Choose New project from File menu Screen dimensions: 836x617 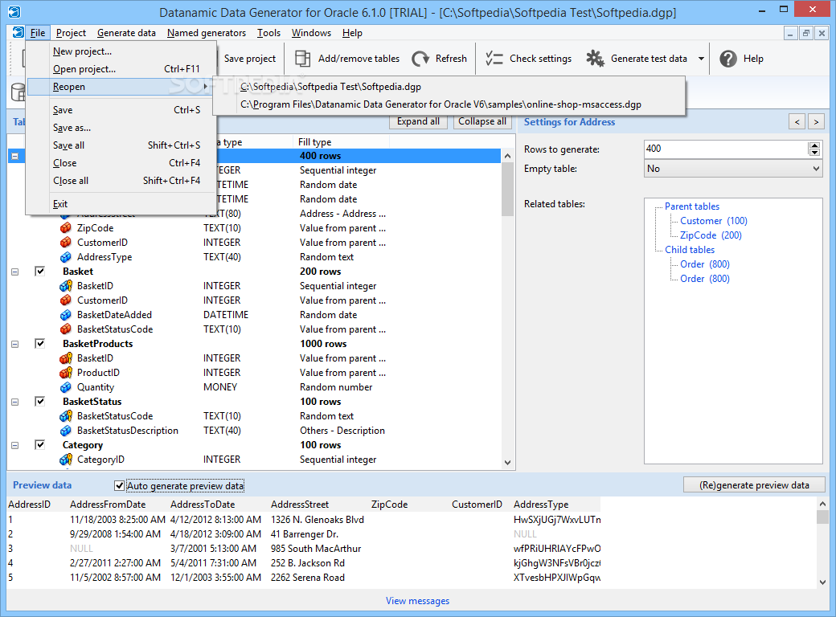121,51
